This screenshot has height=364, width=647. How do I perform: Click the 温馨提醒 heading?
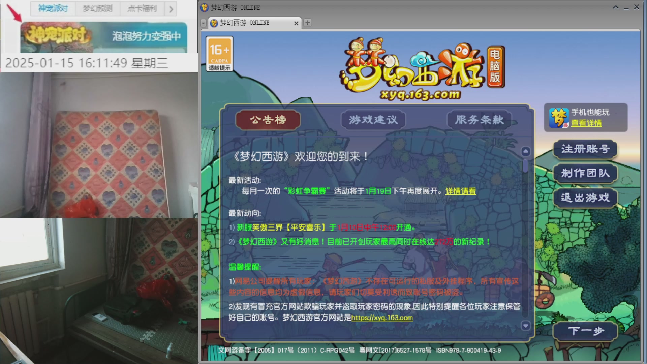point(245,267)
